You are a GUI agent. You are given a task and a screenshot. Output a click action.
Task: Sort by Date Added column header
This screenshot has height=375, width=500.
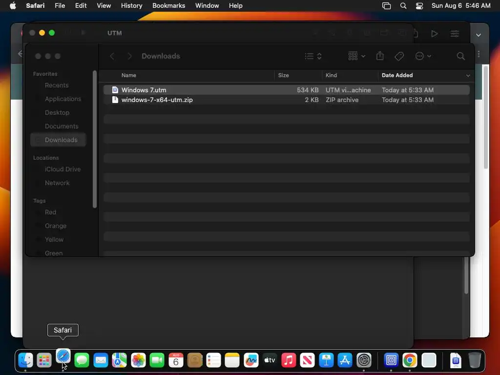[397, 75]
